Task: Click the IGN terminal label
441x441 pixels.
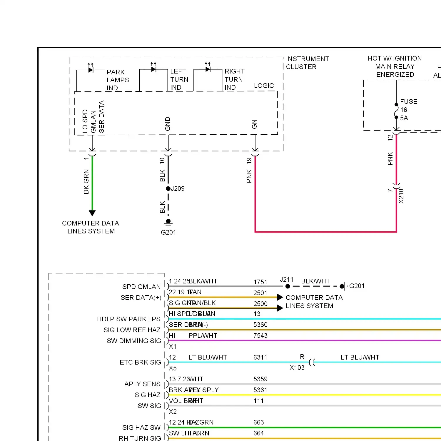Action: coord(254,125)
